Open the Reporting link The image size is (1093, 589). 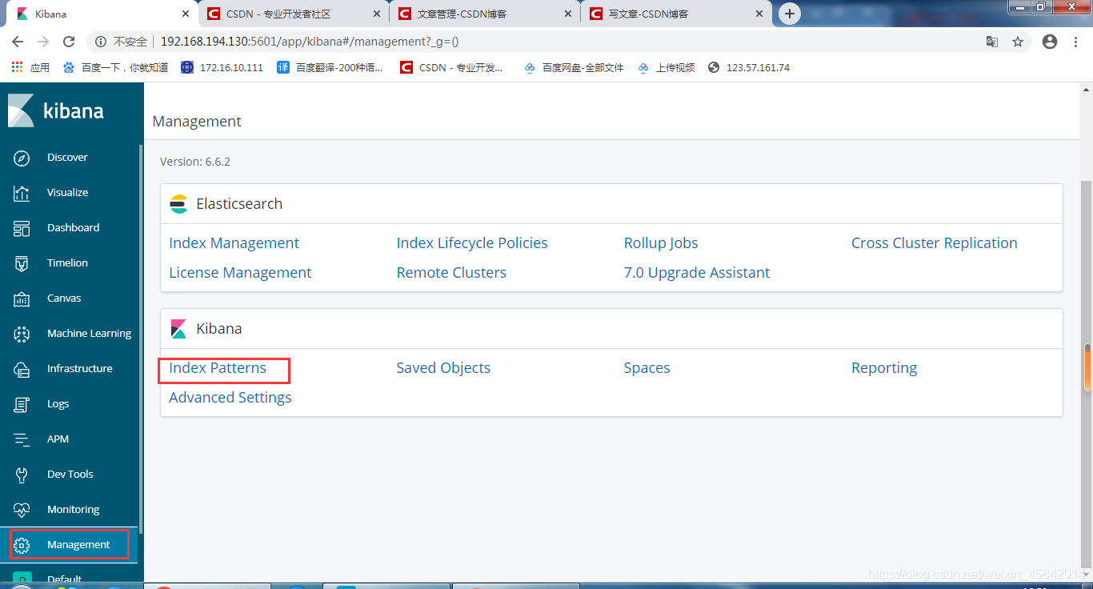pos(884,368)
